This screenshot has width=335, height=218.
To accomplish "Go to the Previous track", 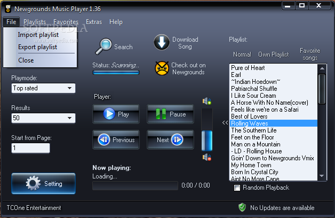I will [116, 139].
